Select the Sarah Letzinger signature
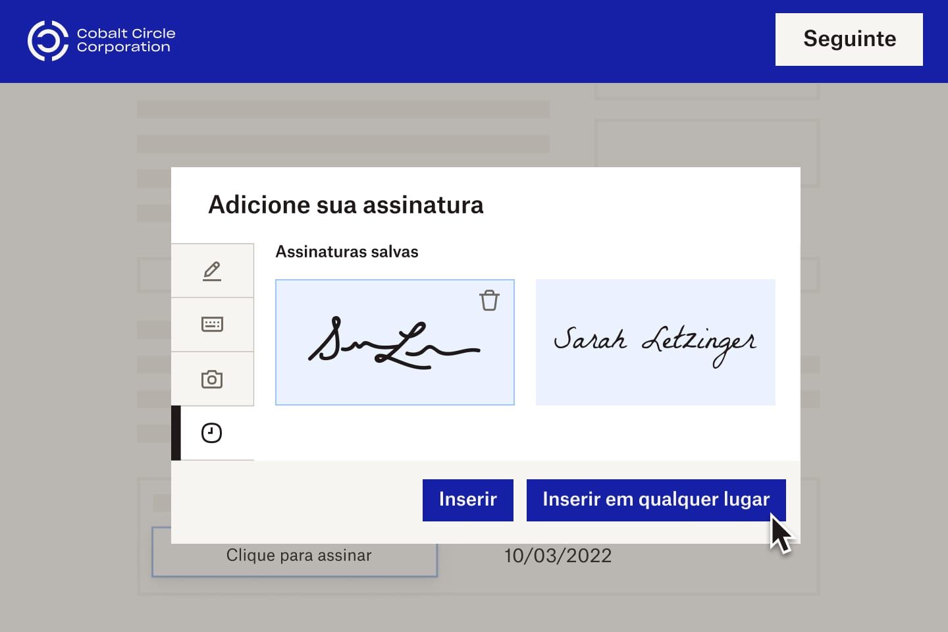The image size is (948, 632). pos(655,342)
